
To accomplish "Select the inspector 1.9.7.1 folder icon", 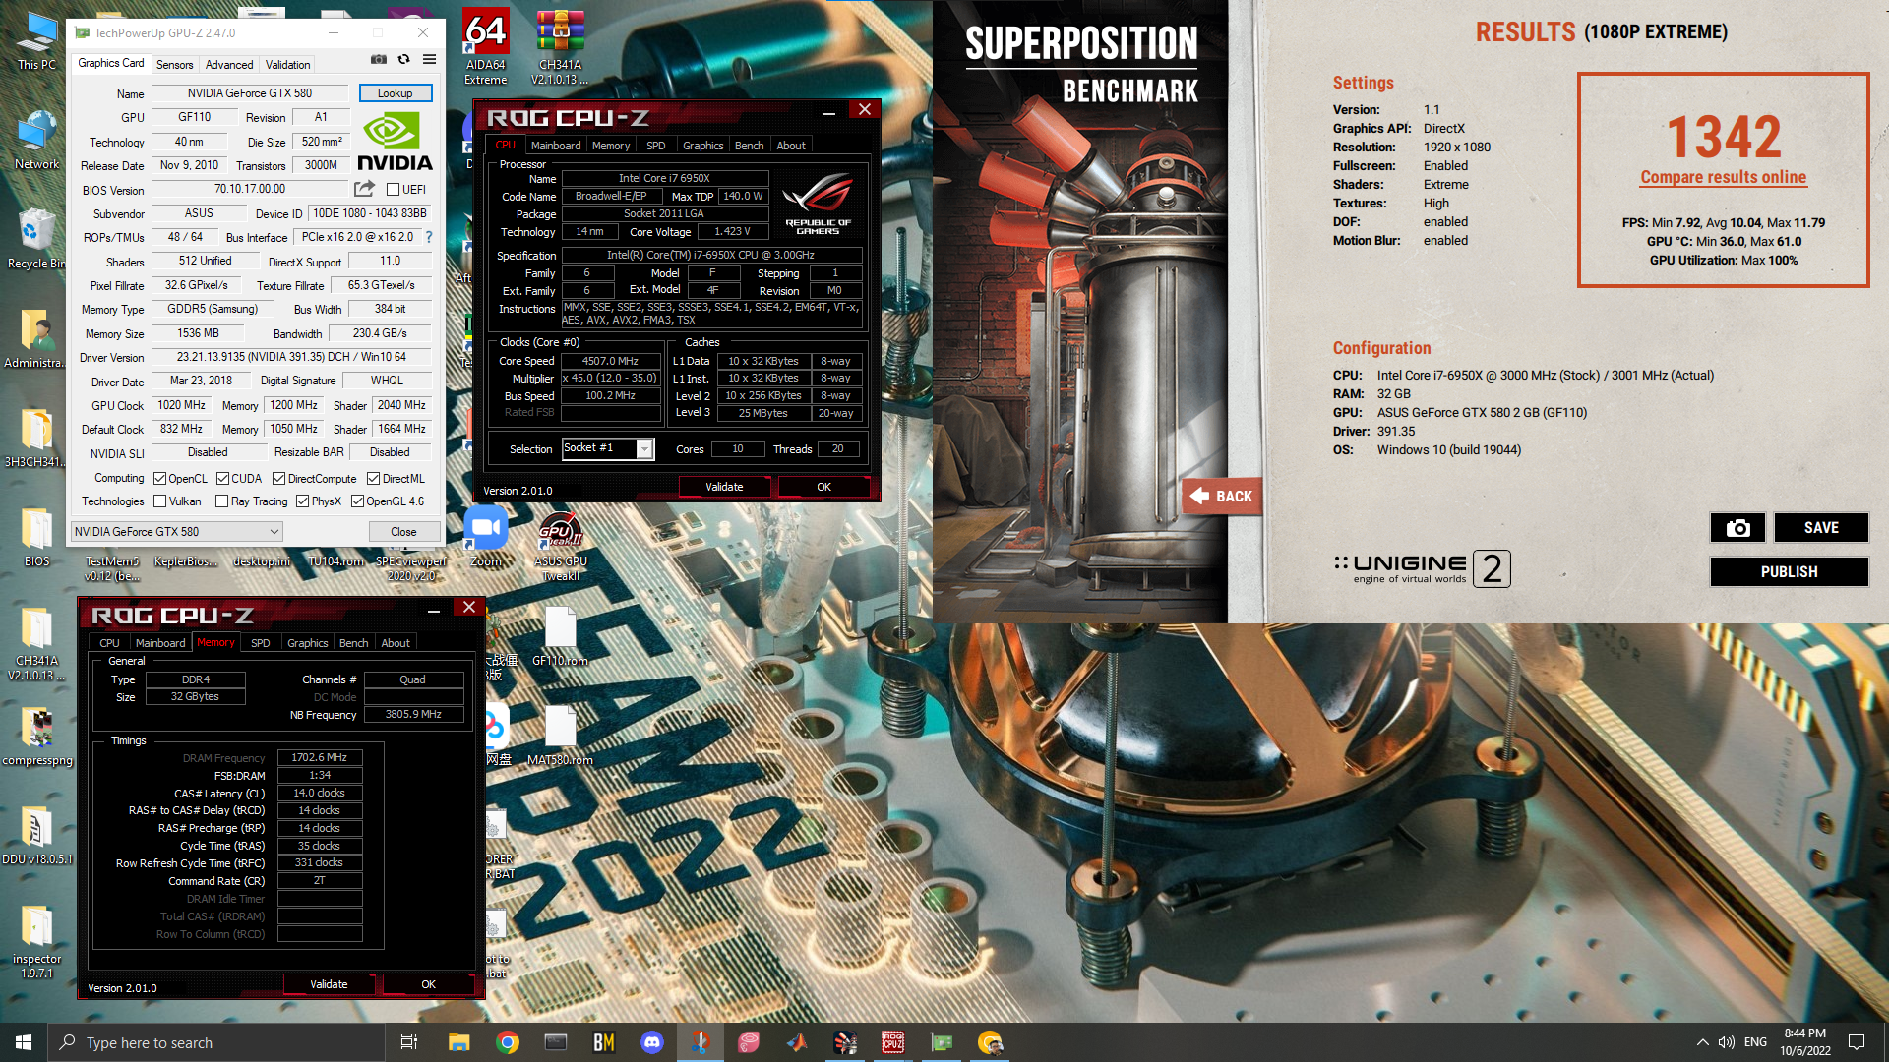I will tap(36, 941).
